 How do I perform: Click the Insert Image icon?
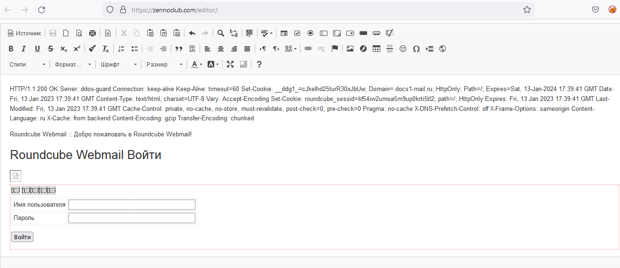350,49
